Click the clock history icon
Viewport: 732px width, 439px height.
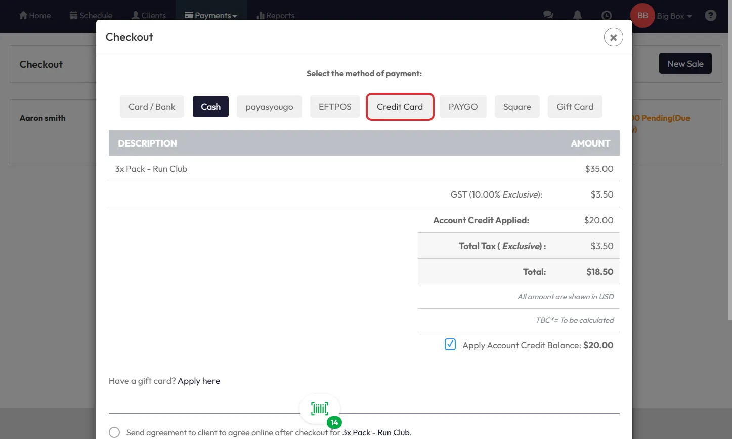point(606,15)
